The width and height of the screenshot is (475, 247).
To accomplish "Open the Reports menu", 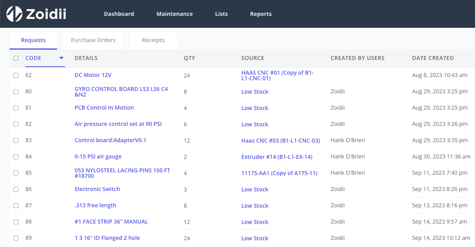I will click(261, 14).
